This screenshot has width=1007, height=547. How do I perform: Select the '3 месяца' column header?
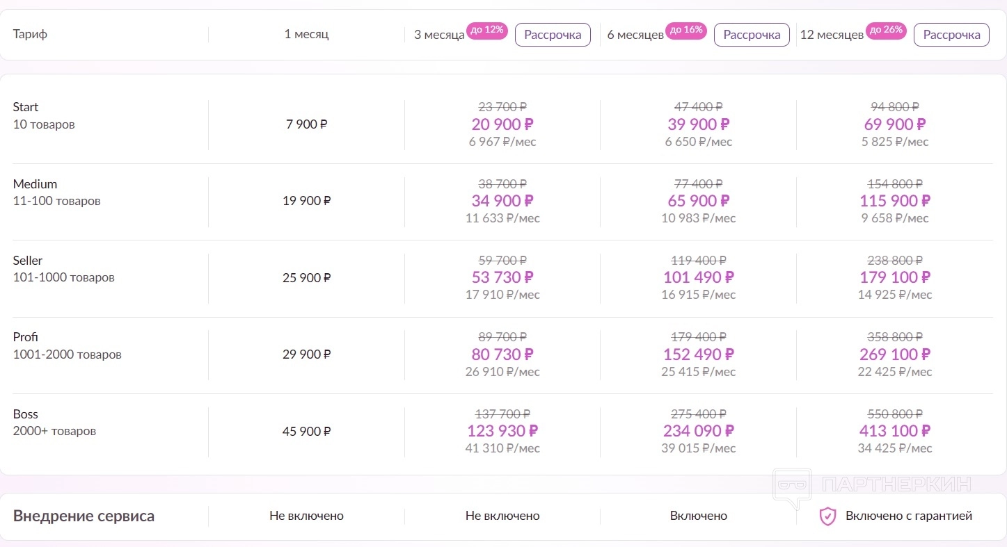(439, 35)
